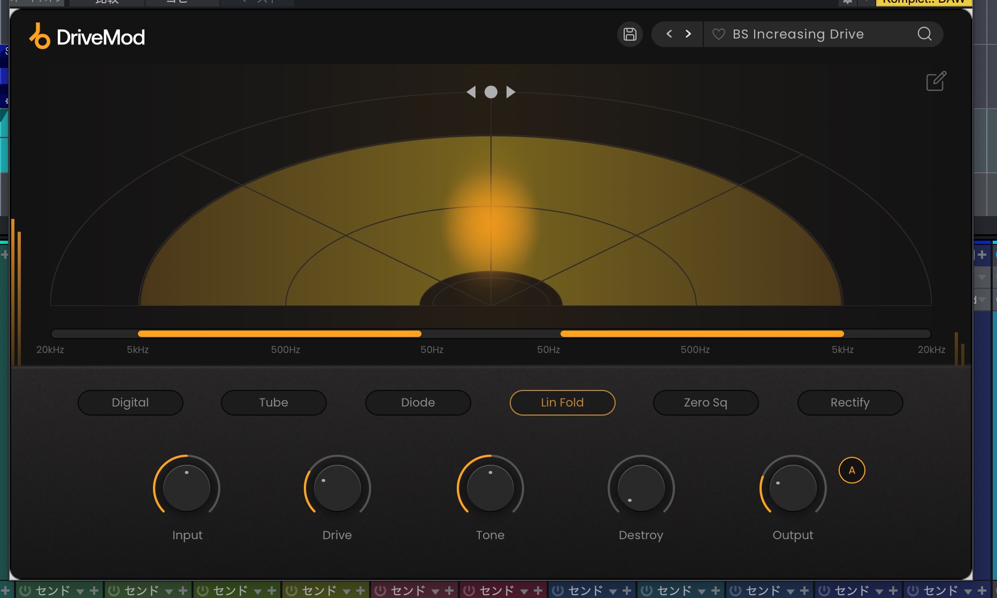Click the left triangle arrow above the visualizer
Image resolution: width=997 pixels, height=598 pixels.
click(x=471, y=92)
